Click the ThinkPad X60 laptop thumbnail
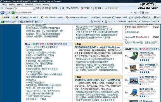Viewport: 161px width, 102px height. 134,56
